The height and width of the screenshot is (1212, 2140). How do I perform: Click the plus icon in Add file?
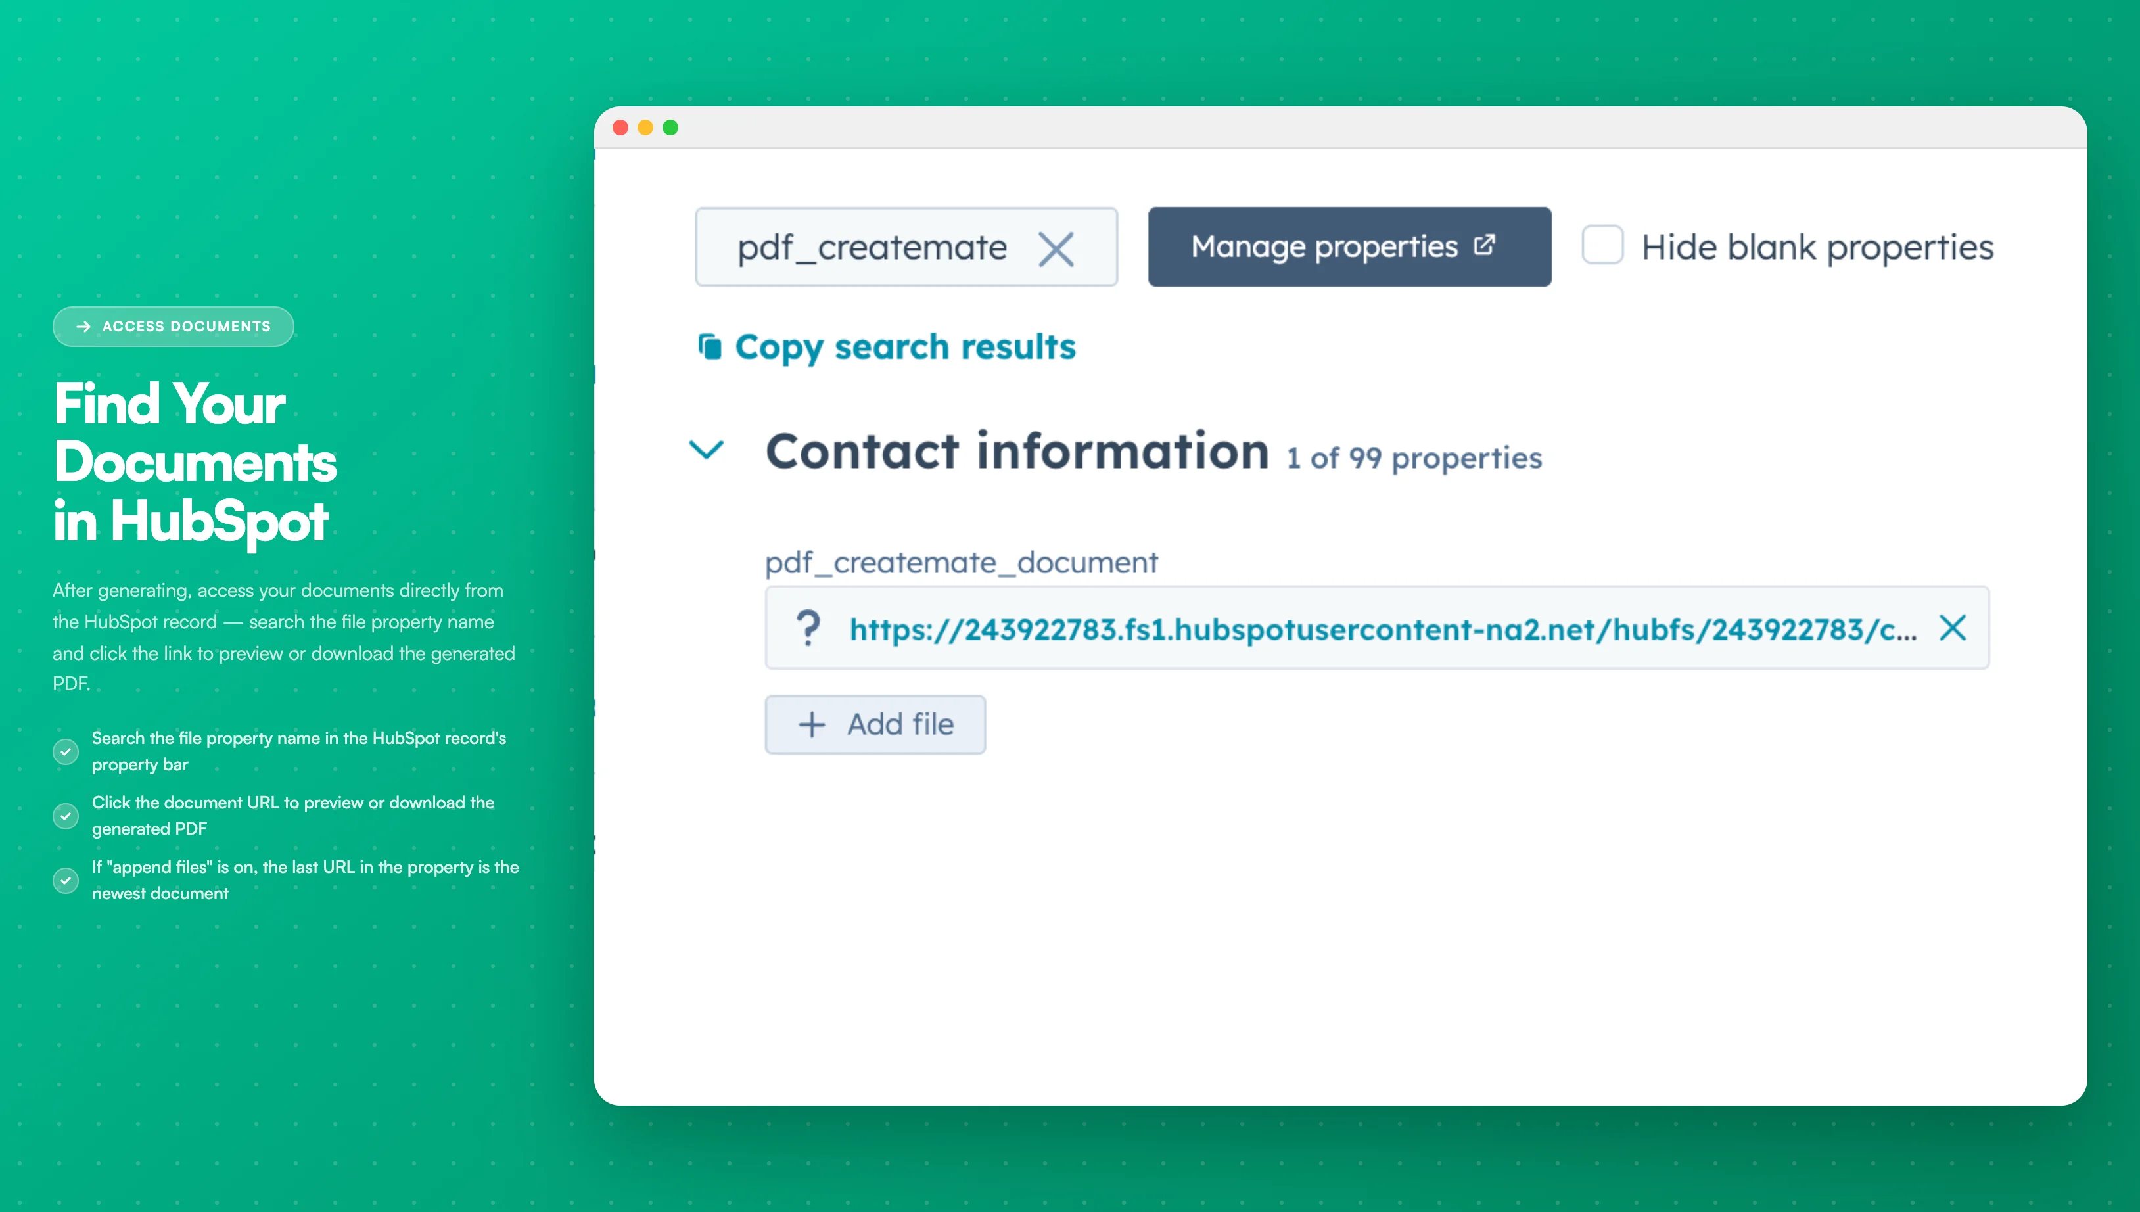[812, 724]
